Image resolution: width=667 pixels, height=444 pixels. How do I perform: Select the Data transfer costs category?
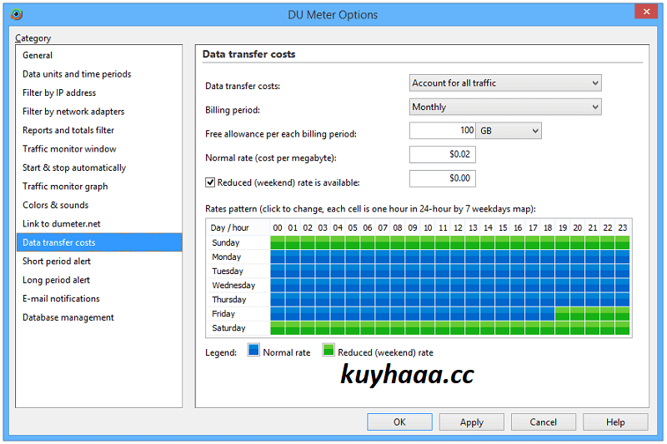(x=98, y=242)
